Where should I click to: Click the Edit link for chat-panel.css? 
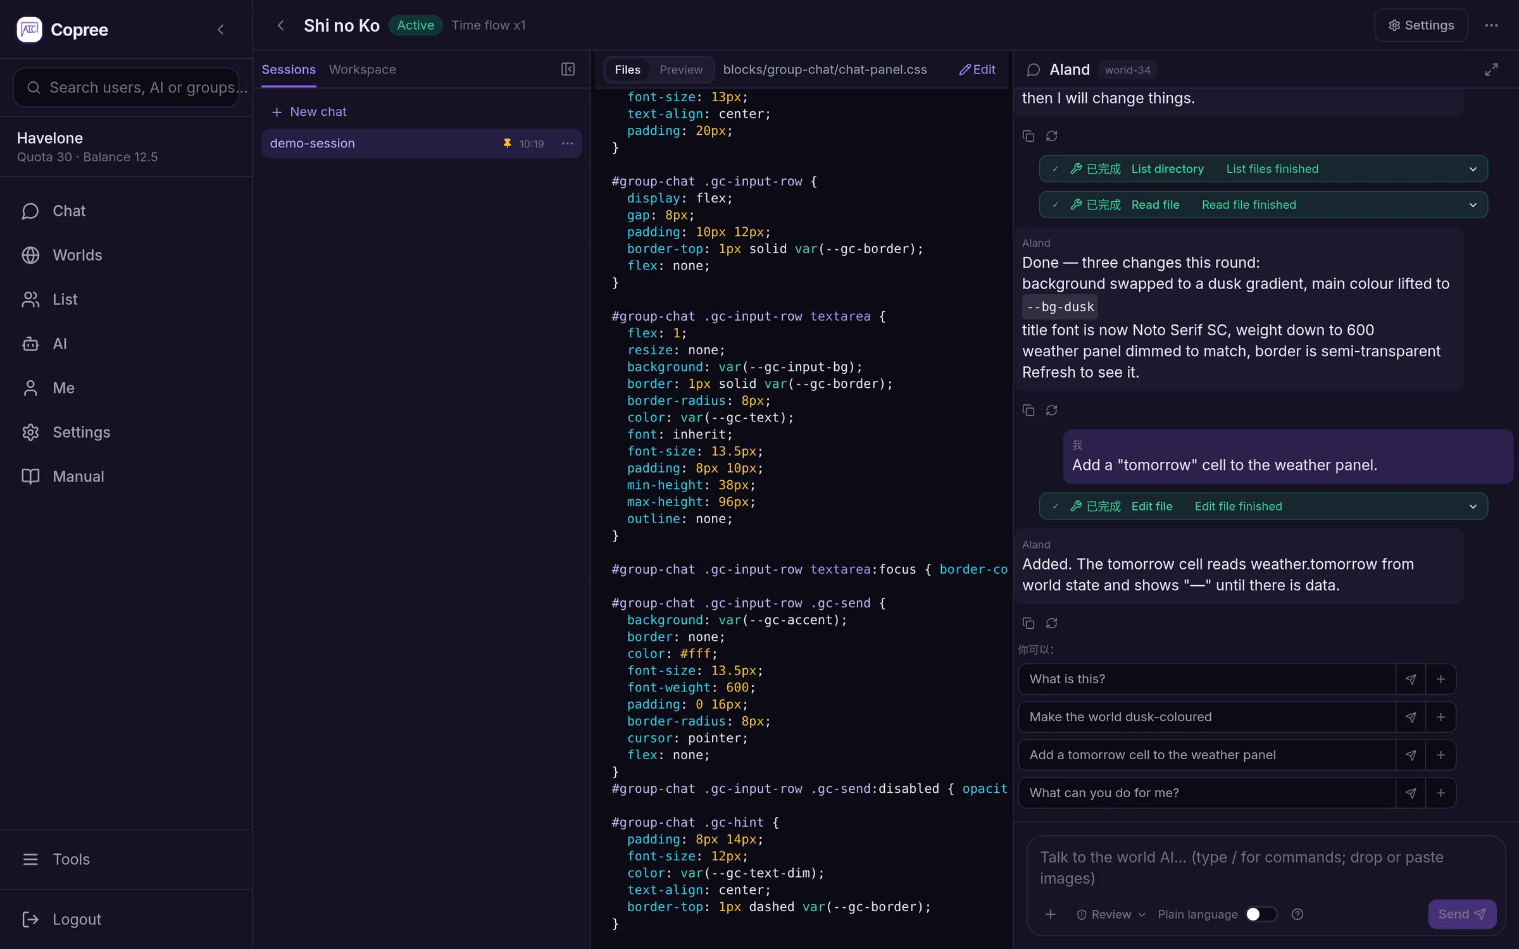click(977, 70)
